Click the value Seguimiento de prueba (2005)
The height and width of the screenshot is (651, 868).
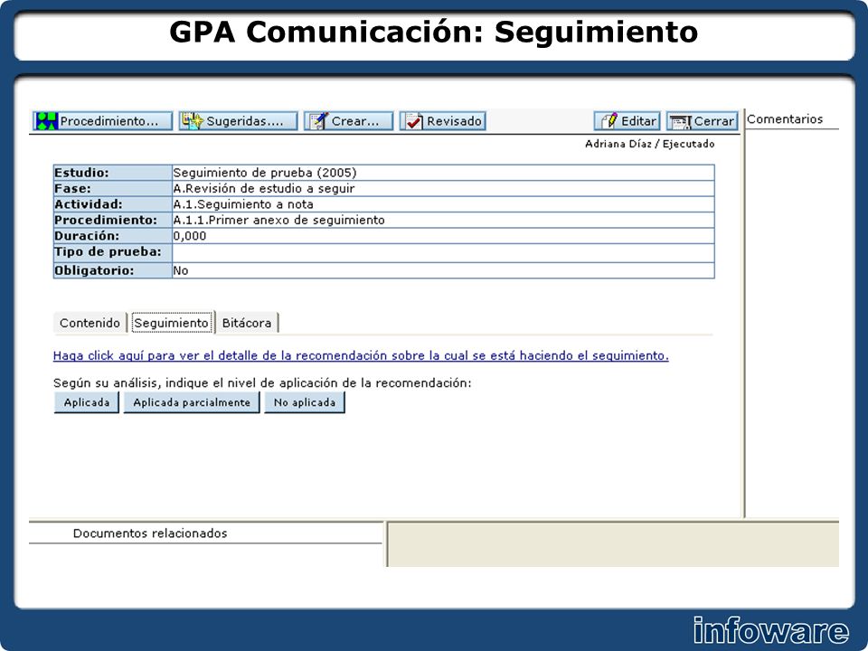point(265,173)
